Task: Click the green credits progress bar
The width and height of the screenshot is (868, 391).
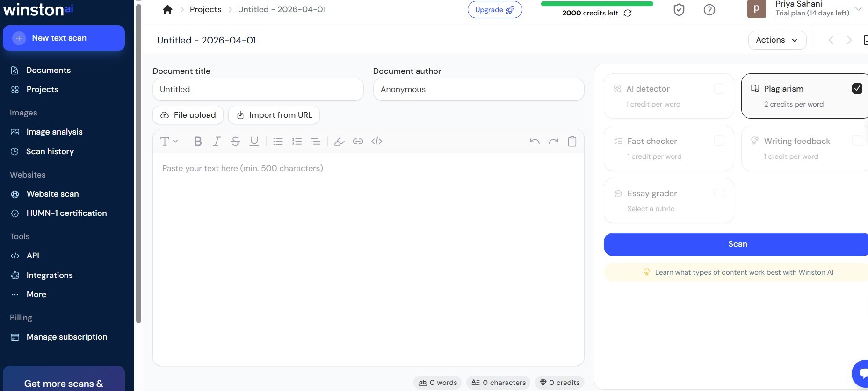Action: point(597,4)
